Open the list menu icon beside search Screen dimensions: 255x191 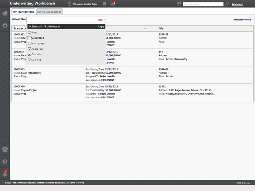[179, 4]
